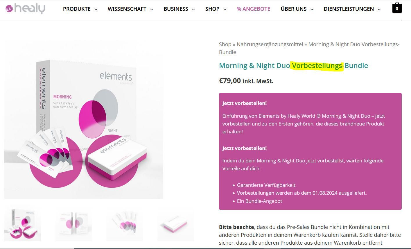Expand the Wissenschaft menu chevron
The width and height of the screenshot is (411, 249).
(x=152, y=9)
